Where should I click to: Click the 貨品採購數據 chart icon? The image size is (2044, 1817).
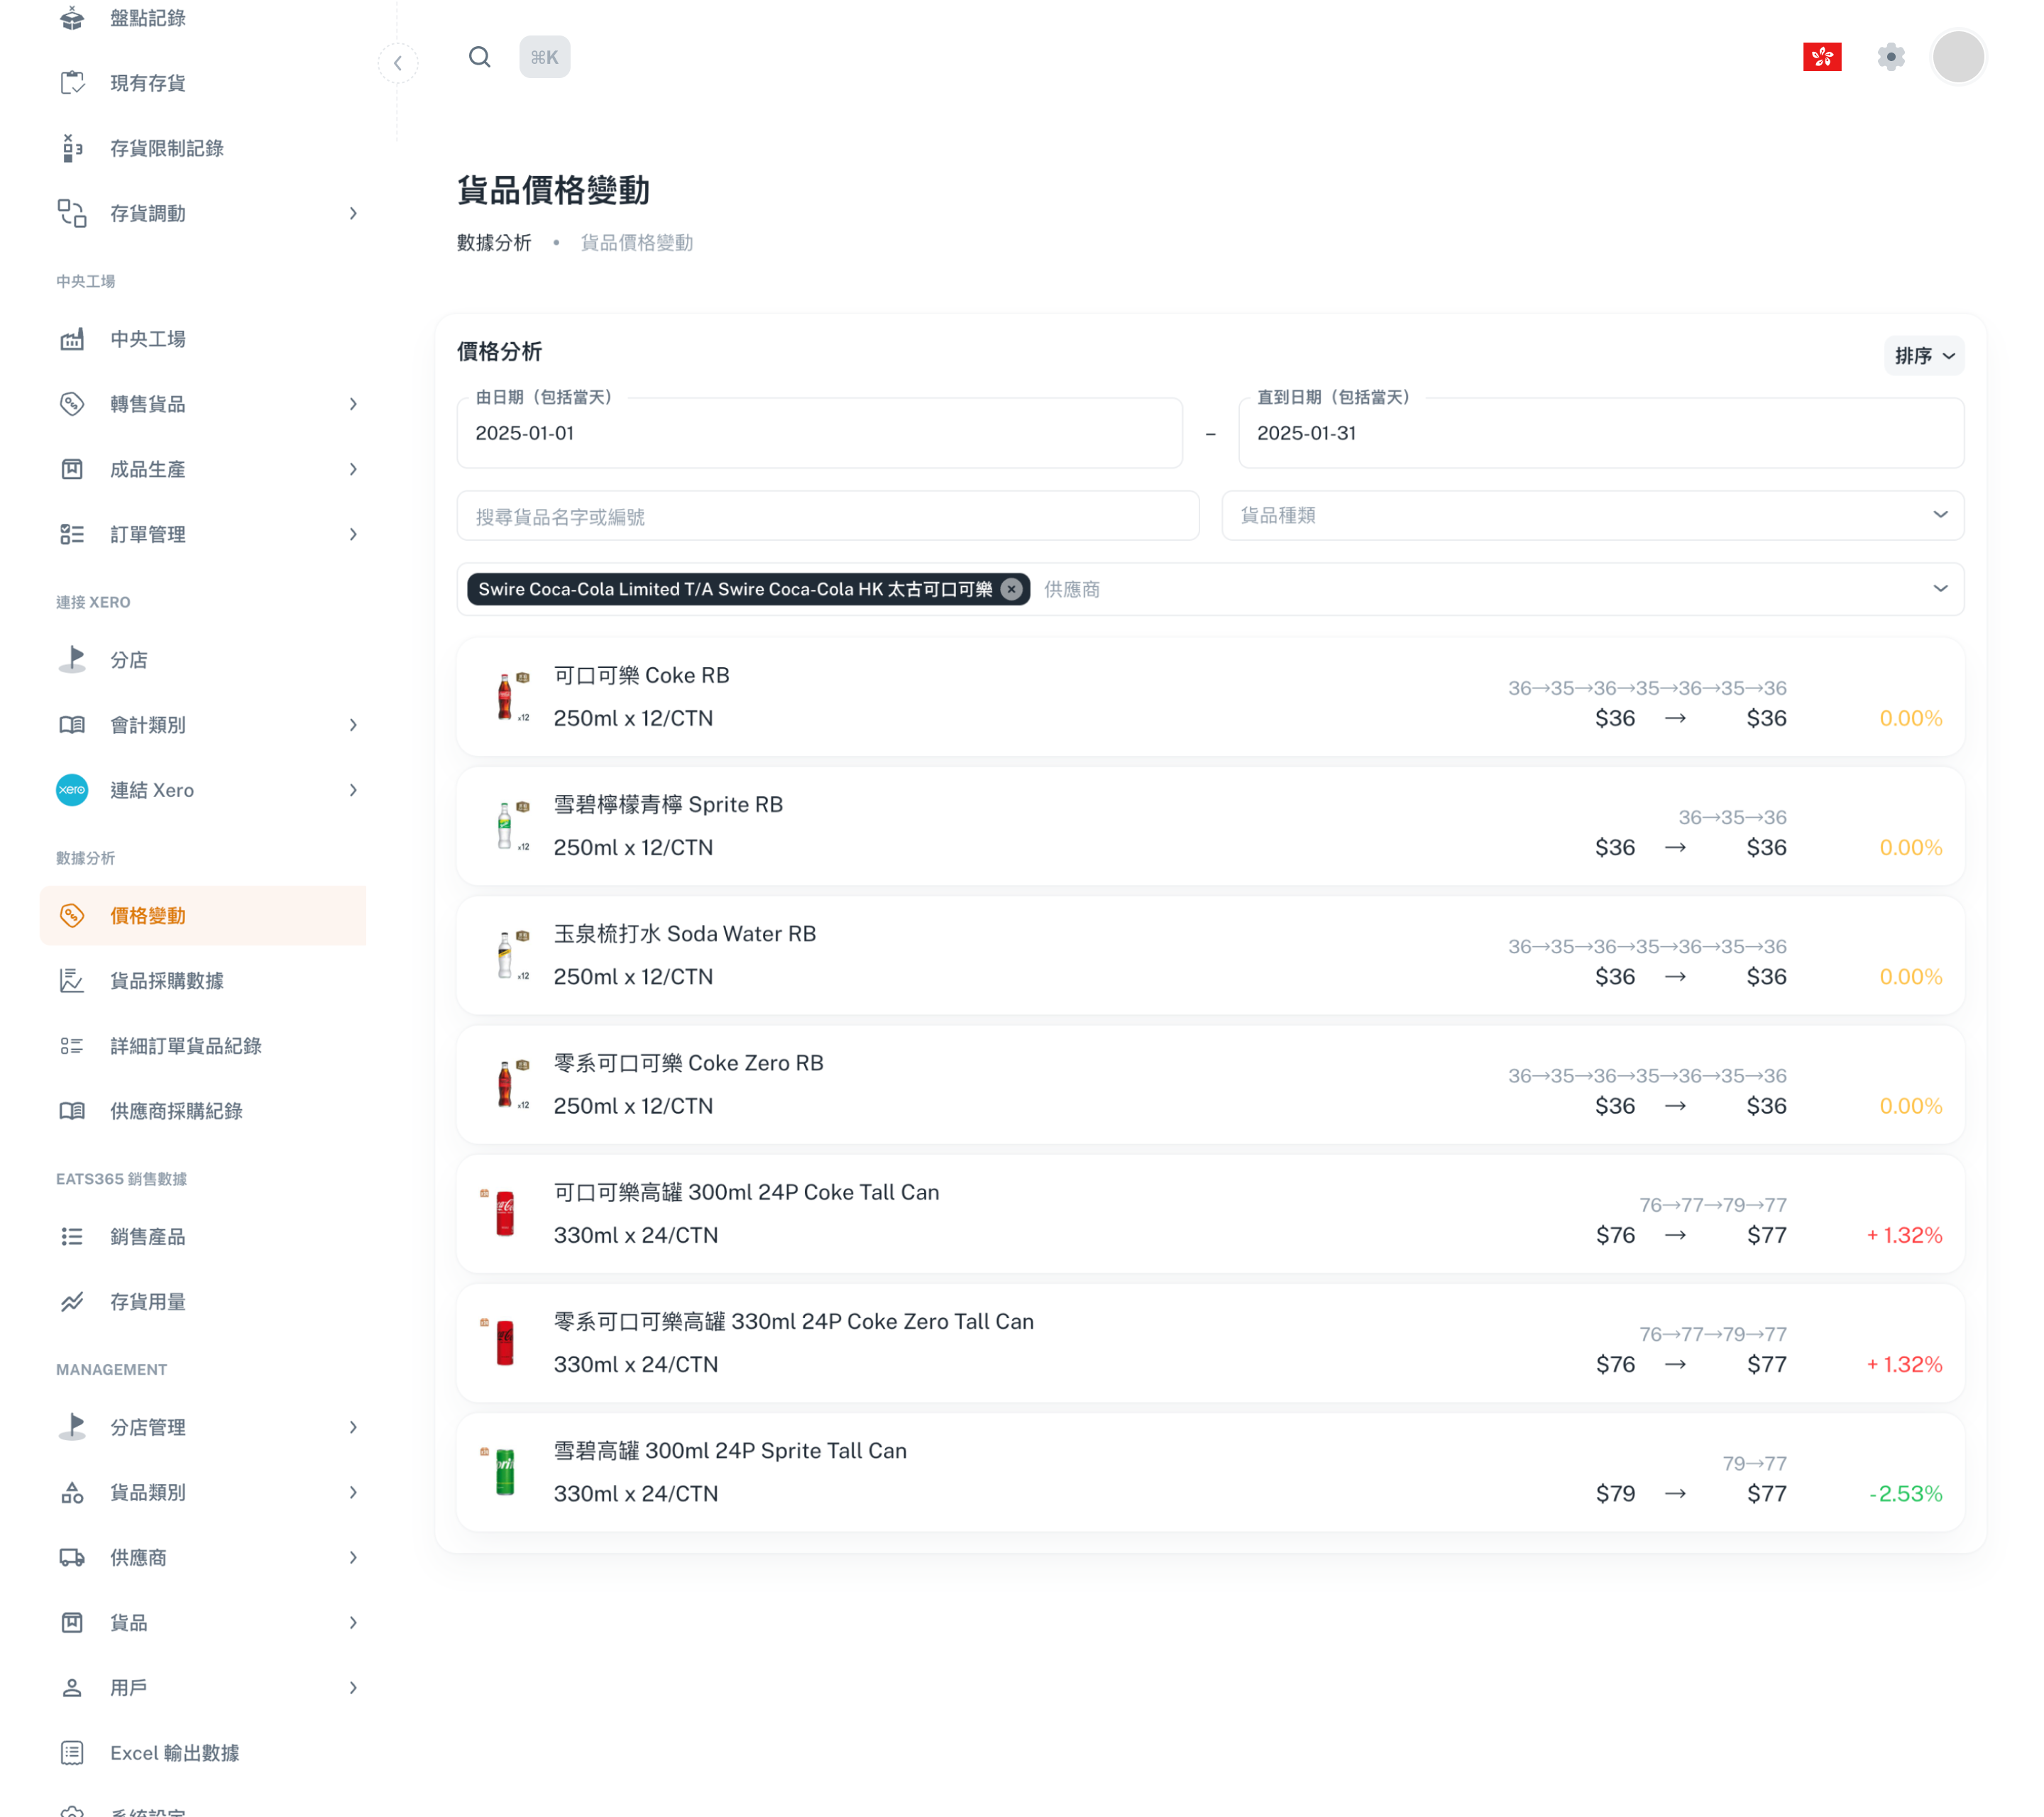(72, 981)
